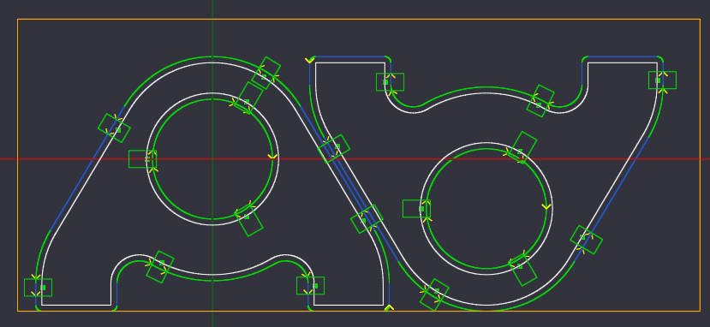Screen dimensions: 710x327
Task: Click yellow start-point chevron on right circle toolpath
Action: (546, 206)
